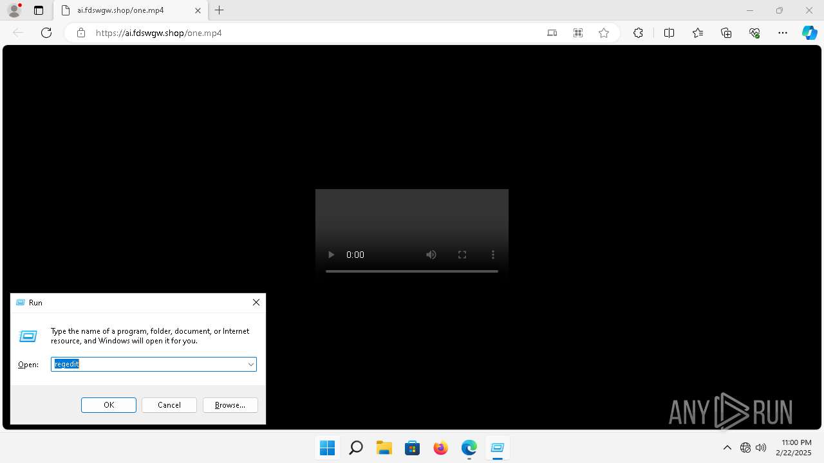Switch to Microsoft Edge on taskbar
Viewport: 824px width, 463px height.
coord(469,448)
